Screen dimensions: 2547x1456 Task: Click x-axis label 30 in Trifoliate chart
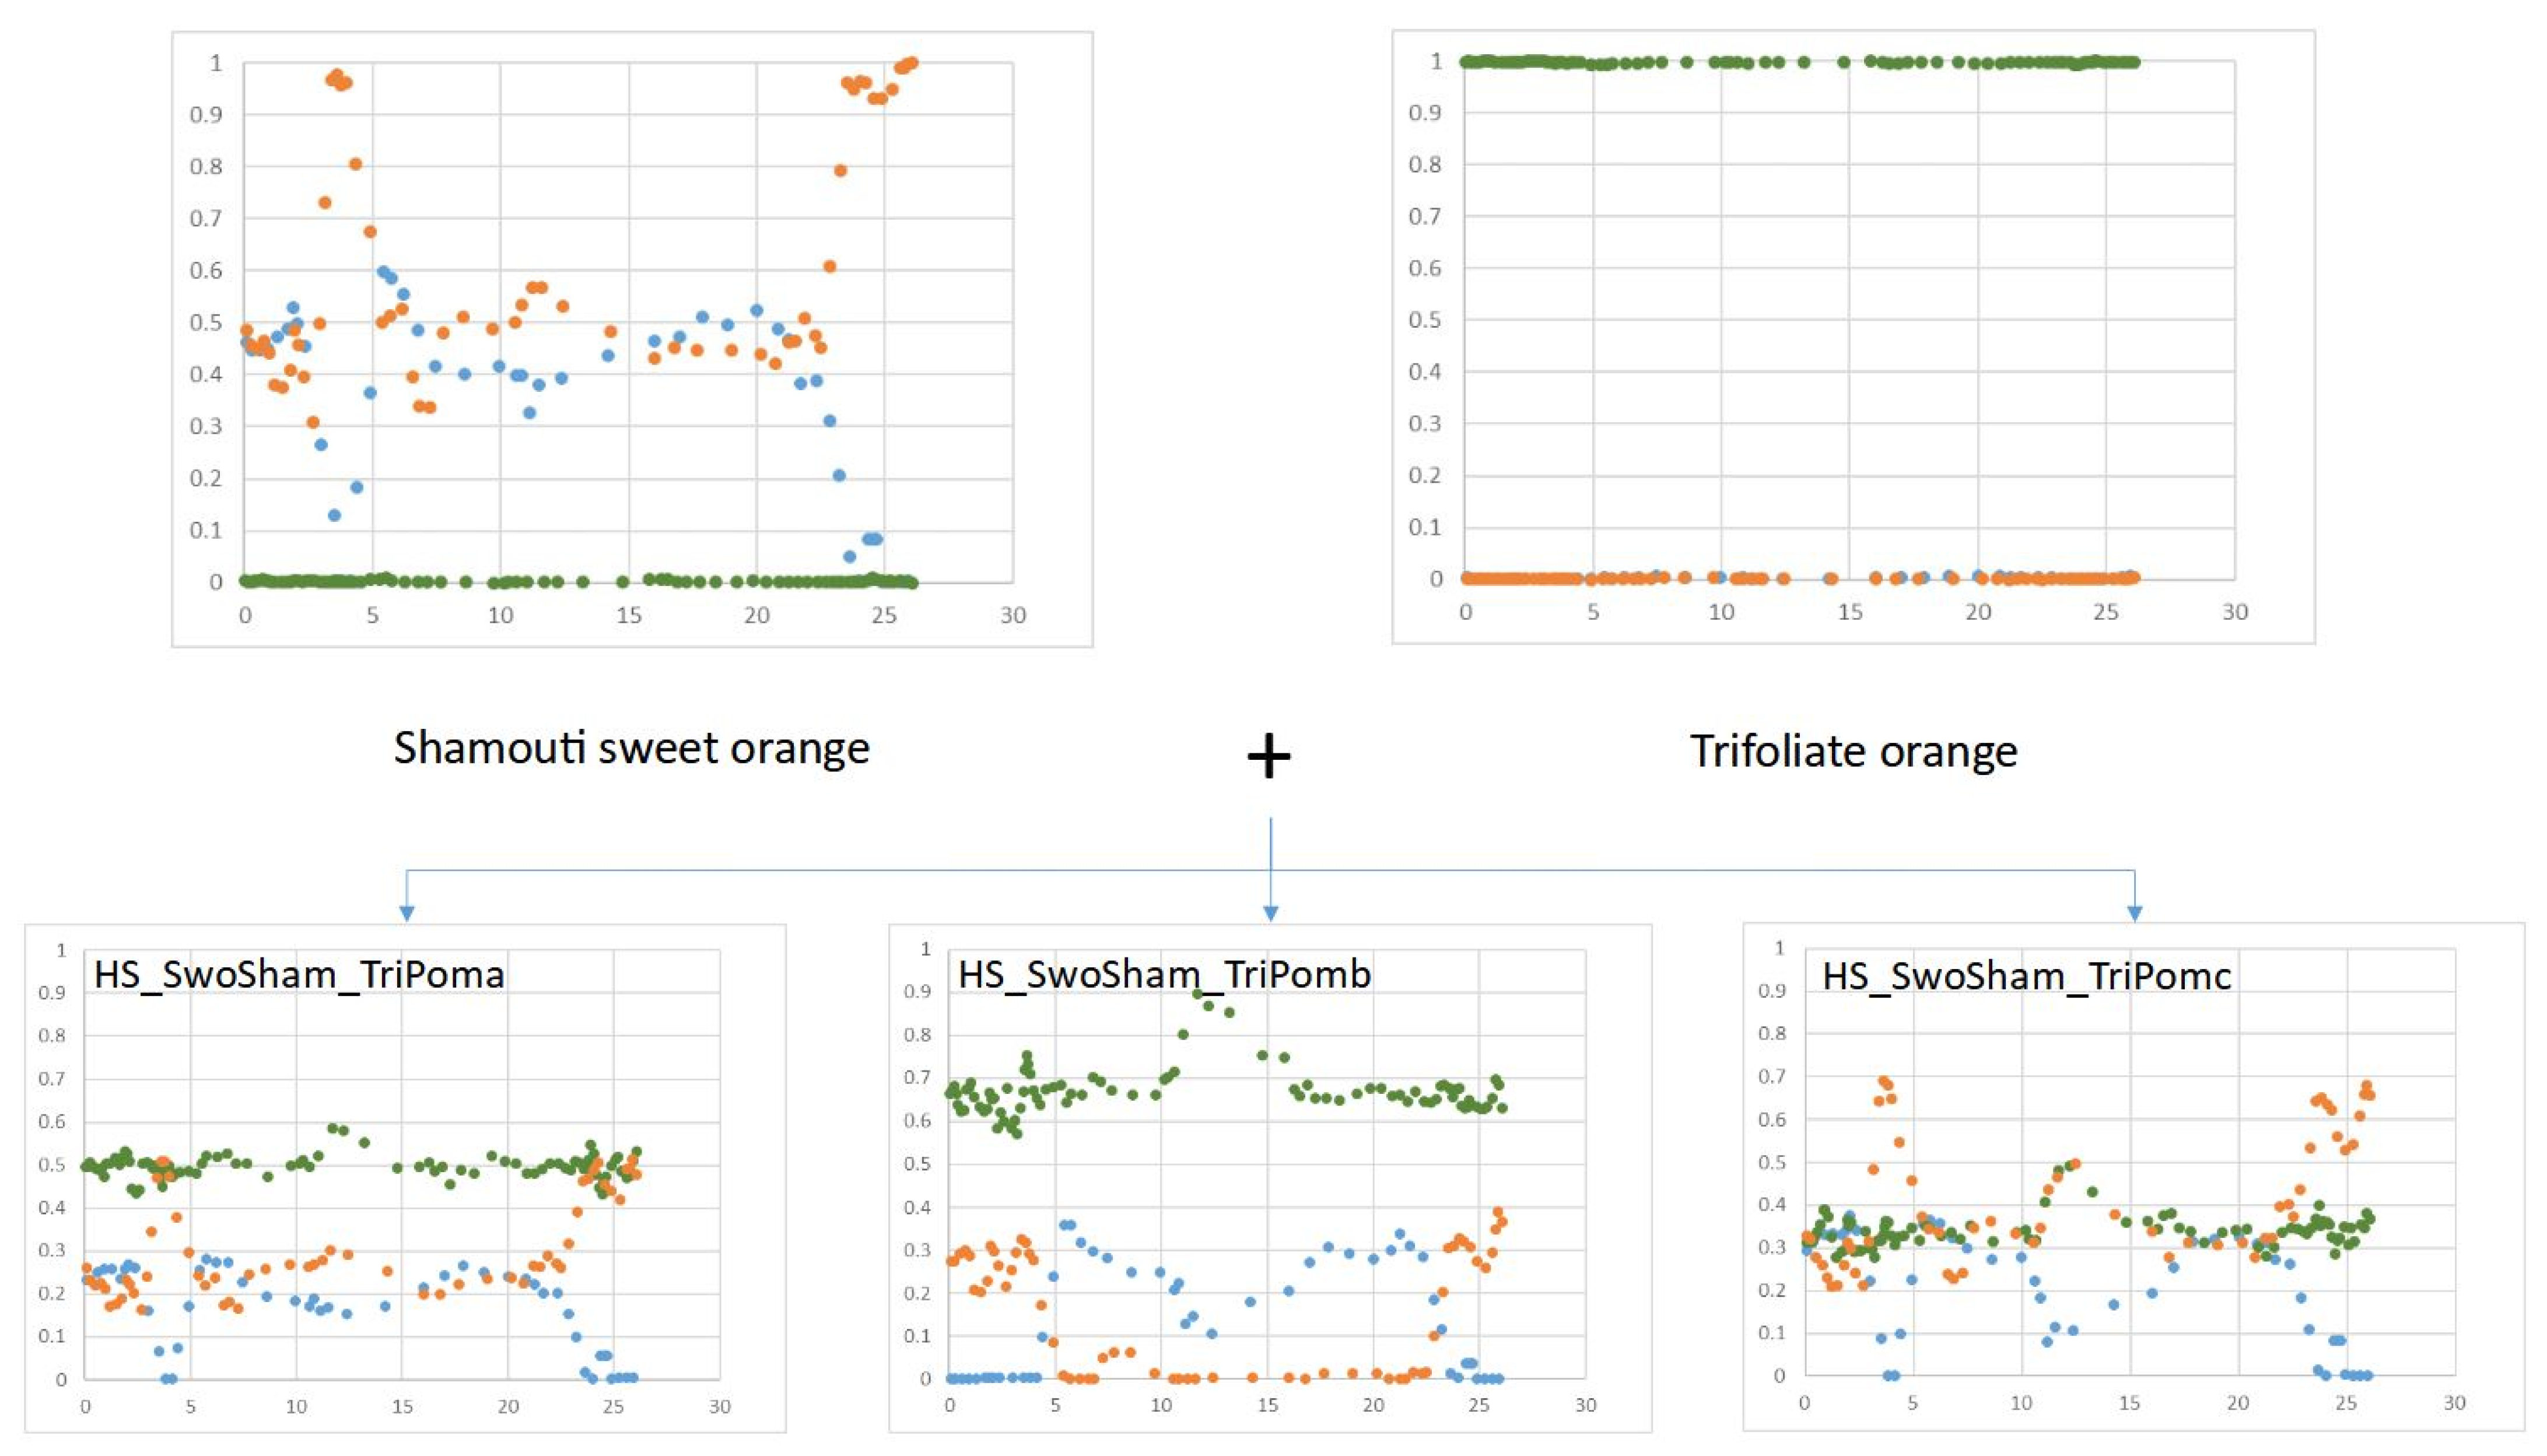[x=2234, y=612]
